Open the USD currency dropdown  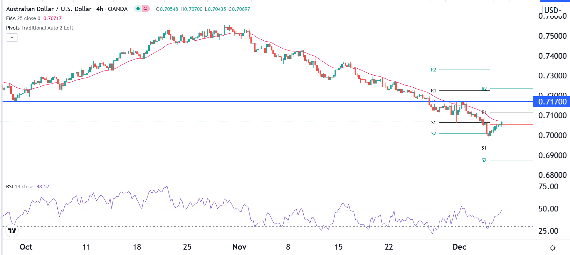[553, 10]
